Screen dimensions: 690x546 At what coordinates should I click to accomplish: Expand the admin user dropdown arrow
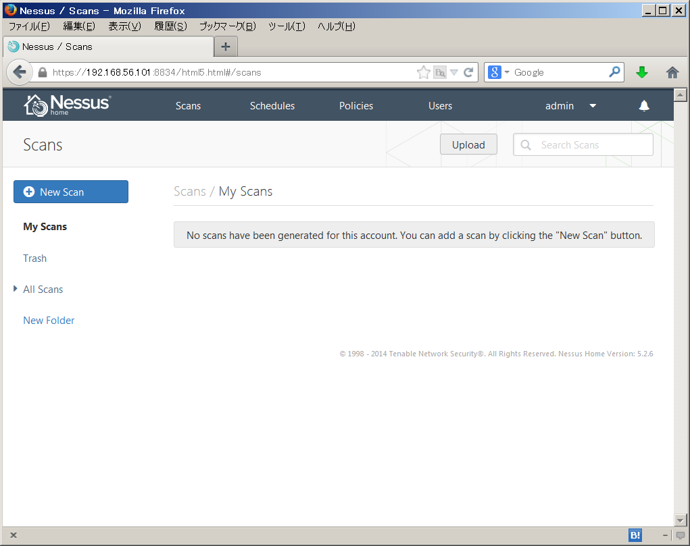point(593,105)
